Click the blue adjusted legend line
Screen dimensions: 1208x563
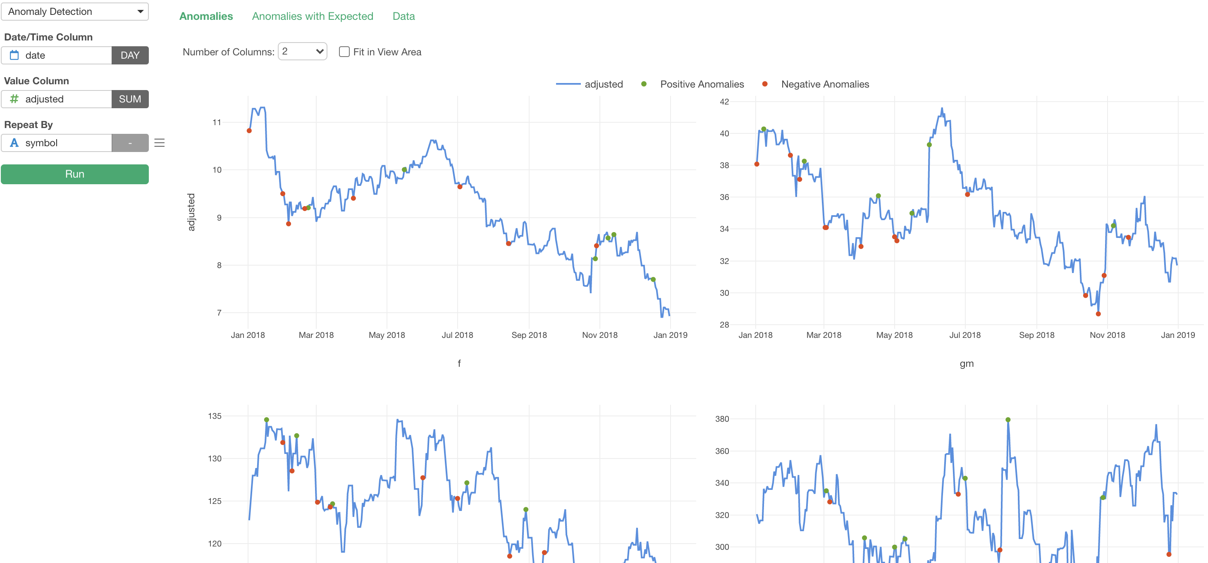(x=568, y=84)
